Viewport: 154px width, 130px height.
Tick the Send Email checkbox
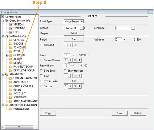pyautogui.click(x=41, y=70)
